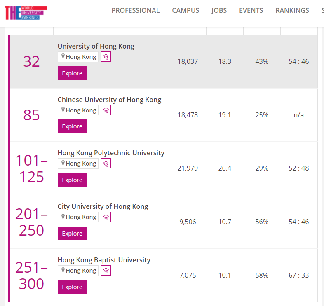Click Hong Kong location tag under Chinese University

click(x=78, y=110)
